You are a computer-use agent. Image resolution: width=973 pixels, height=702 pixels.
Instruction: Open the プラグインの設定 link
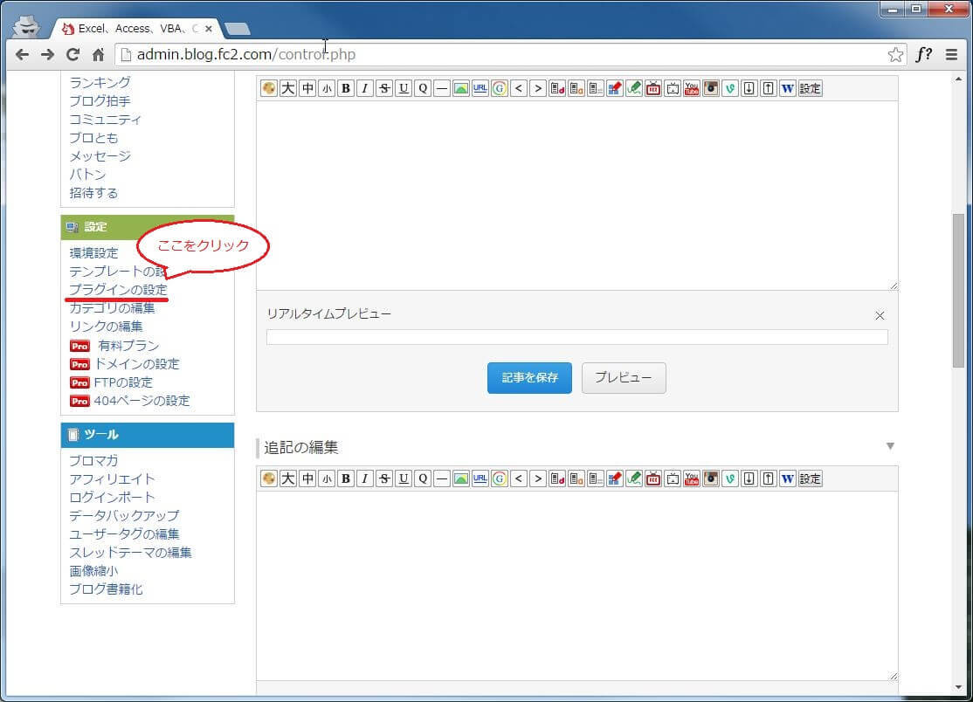[x=118, y=289]
